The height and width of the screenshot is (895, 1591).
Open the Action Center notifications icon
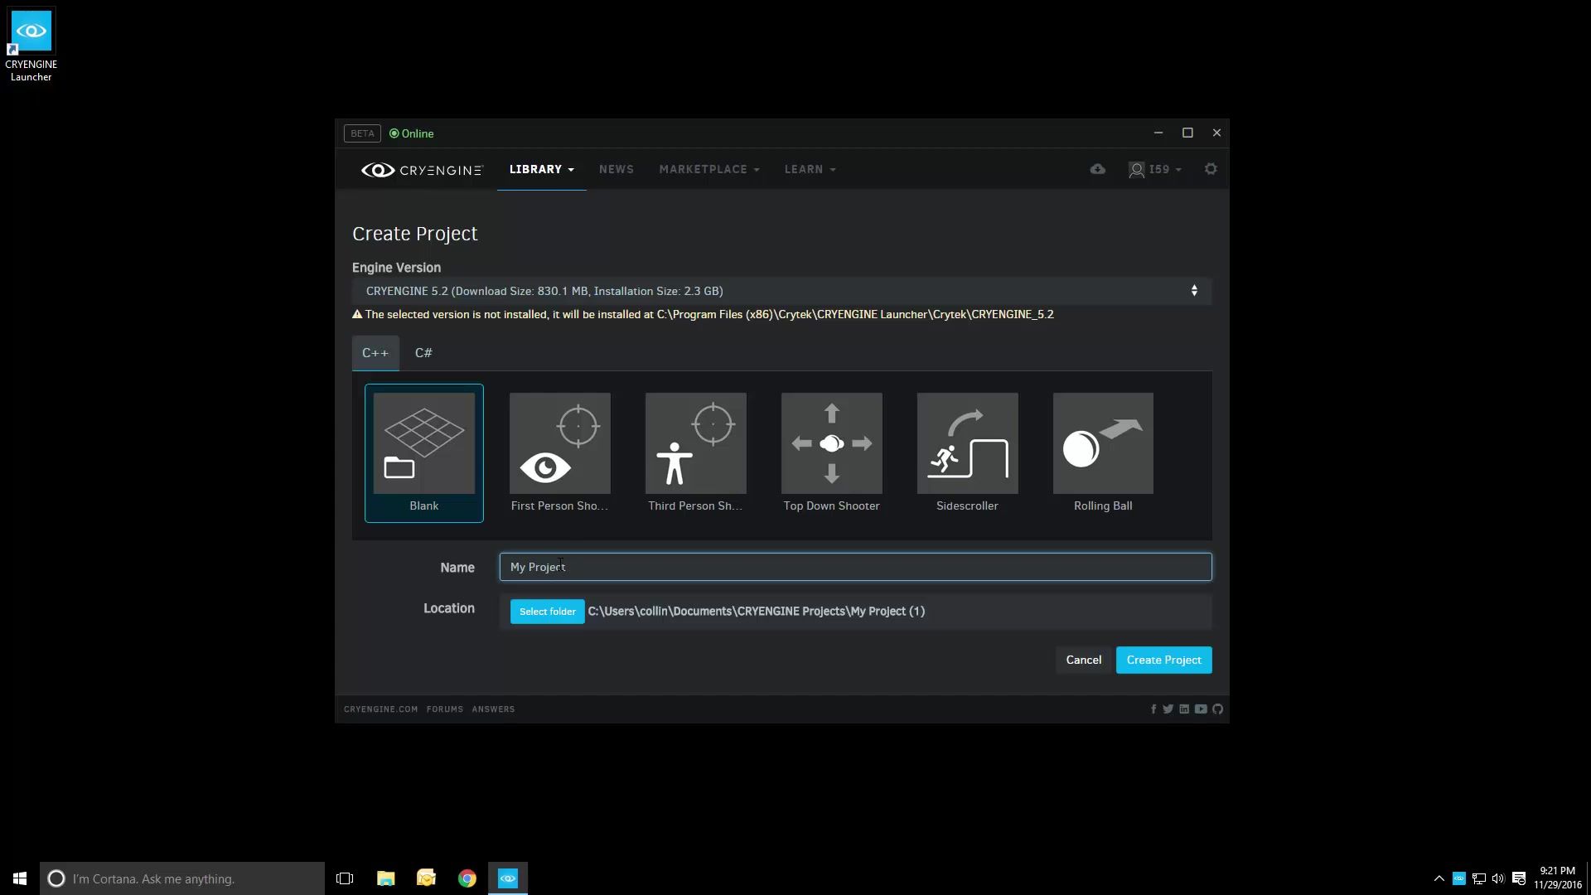pyautogui.click(x=1519, y=878)
